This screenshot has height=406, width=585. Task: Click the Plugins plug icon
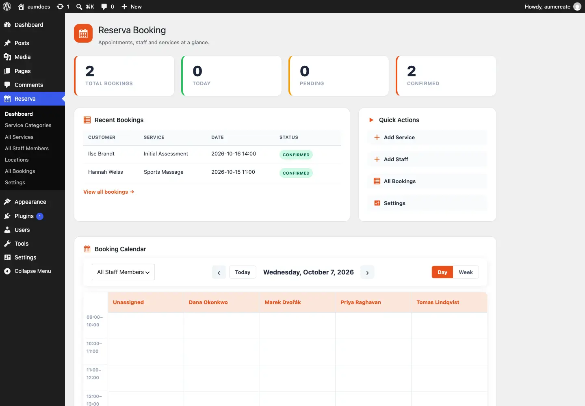(x=7, y=216)
